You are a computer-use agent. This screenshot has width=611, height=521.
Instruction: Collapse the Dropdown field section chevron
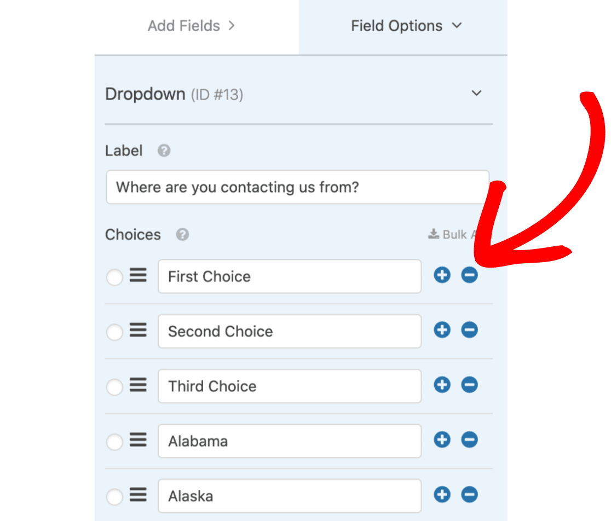(476, 93)
